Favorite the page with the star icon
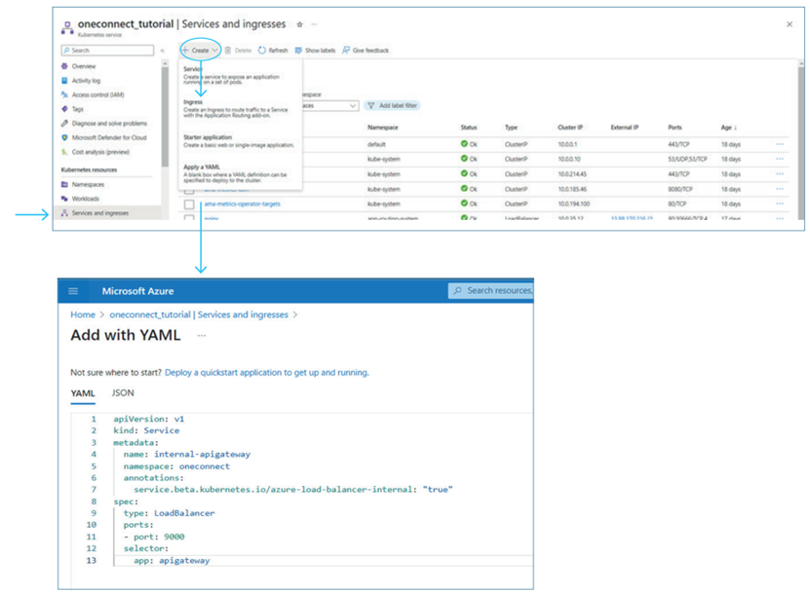Image resolution: width=810 pixels, height=594 pixels. pos(299,24)
